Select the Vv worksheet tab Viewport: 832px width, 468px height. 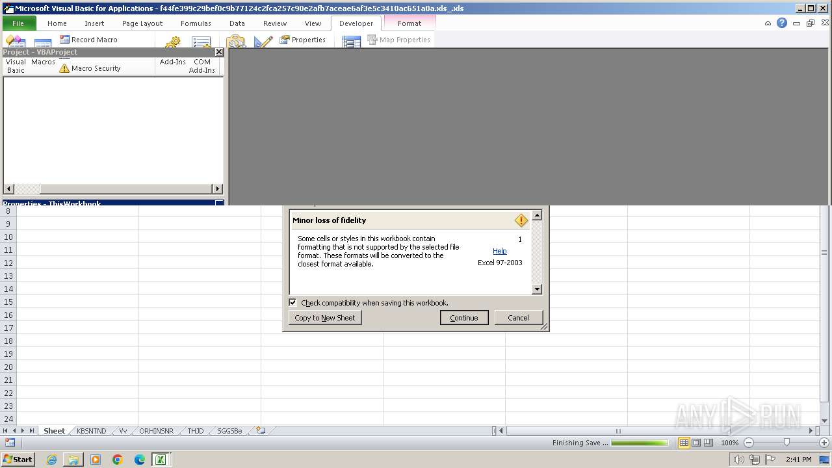pyautogui.click(x=123, y=431)
